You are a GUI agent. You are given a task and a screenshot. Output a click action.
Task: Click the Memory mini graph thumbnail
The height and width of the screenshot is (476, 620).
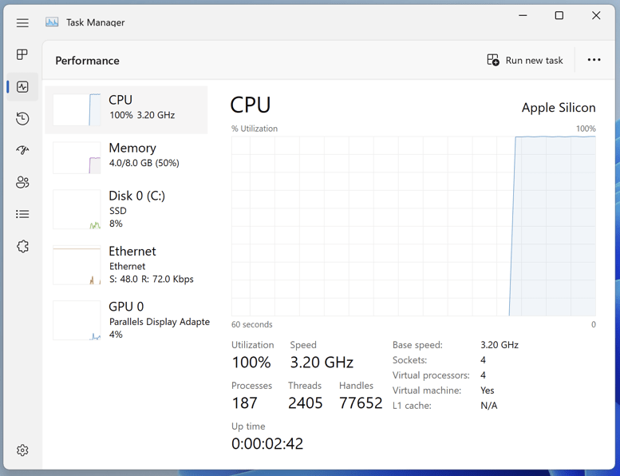(x=77, y=157)
